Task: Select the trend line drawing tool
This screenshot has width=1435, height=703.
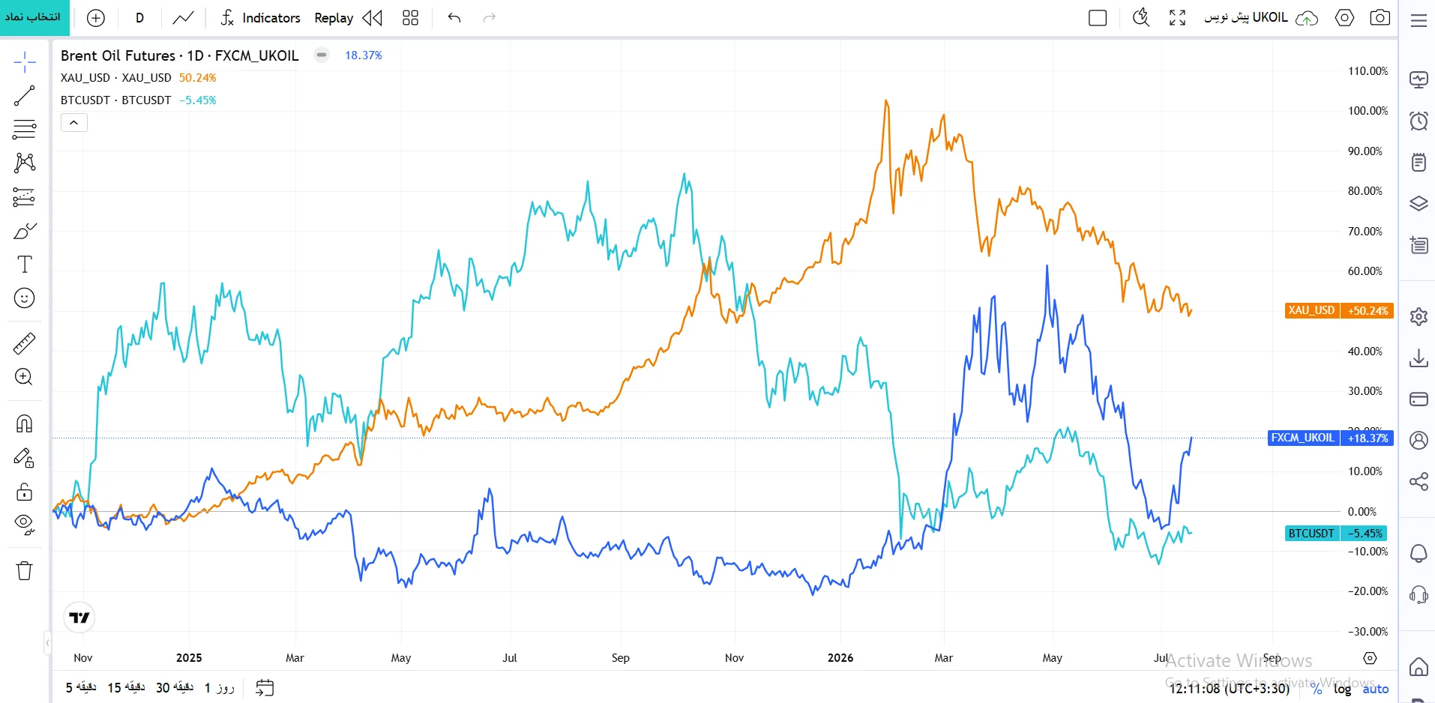Action: tap(24, 96)
